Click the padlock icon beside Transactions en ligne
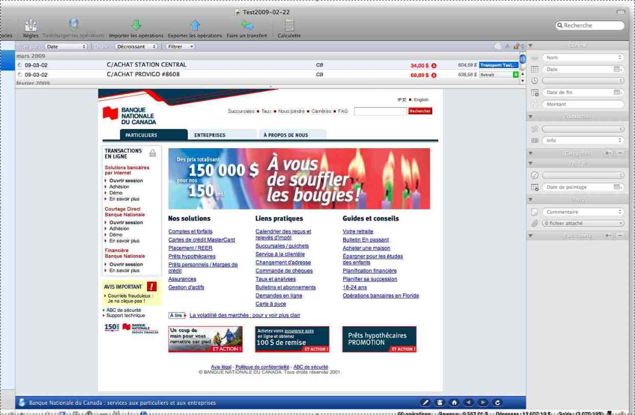The image size is (635, 415). point(152,153)
